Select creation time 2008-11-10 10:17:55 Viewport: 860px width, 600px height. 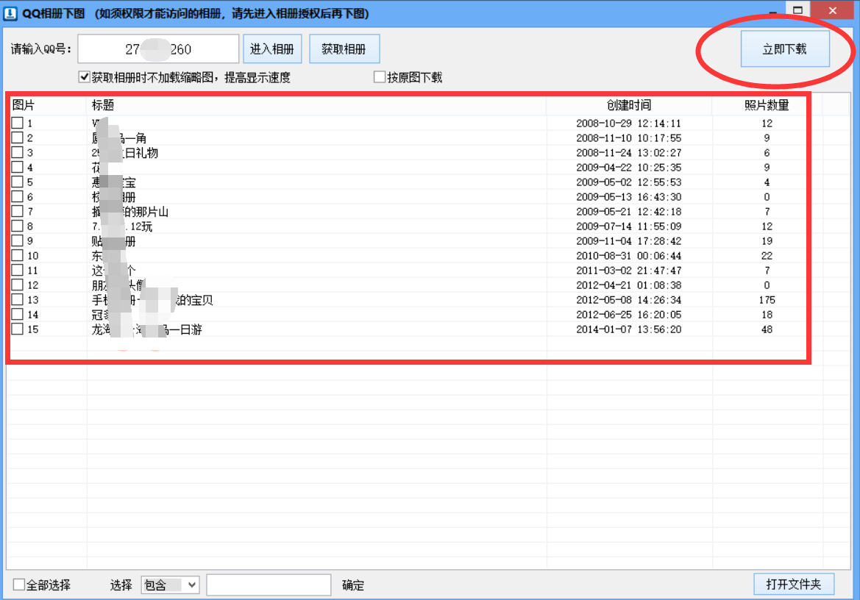click(x=628, y=138)
